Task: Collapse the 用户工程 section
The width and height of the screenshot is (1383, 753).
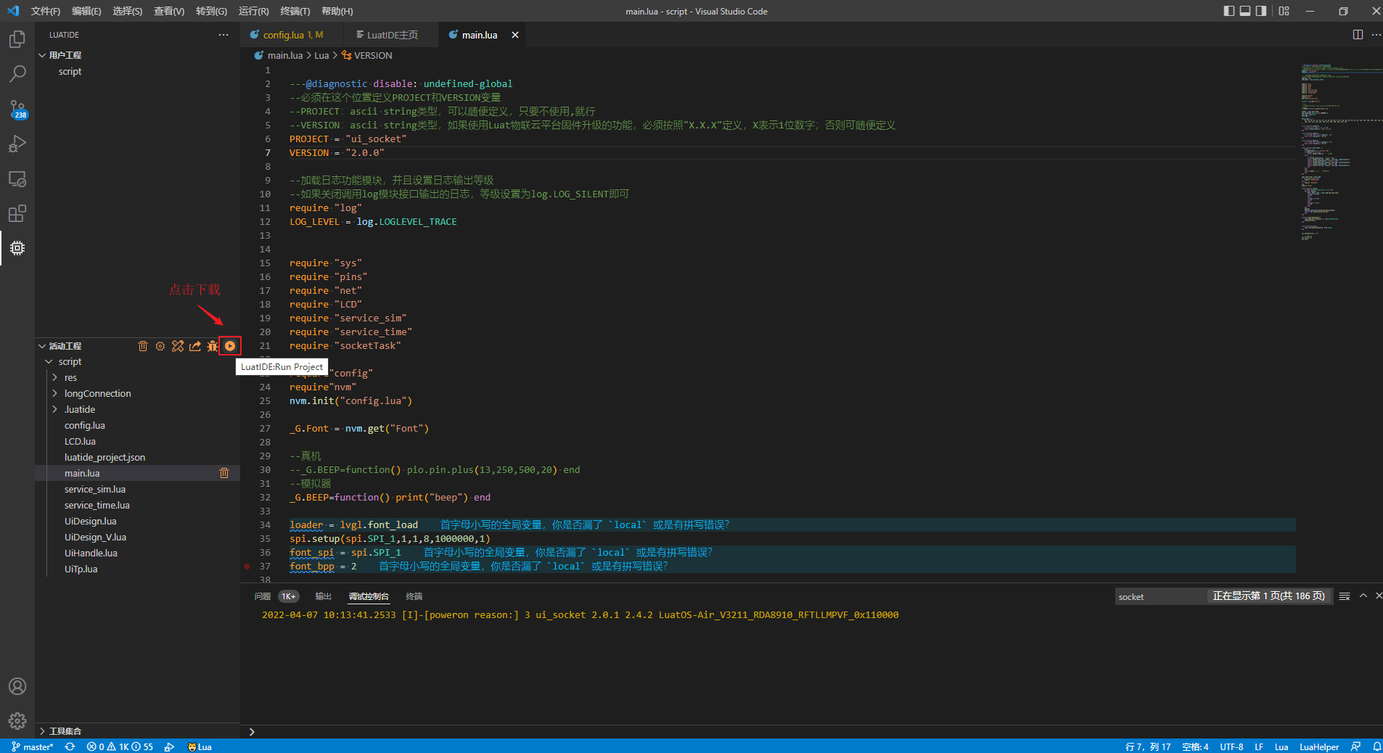Action: click(x=42, y=55)
